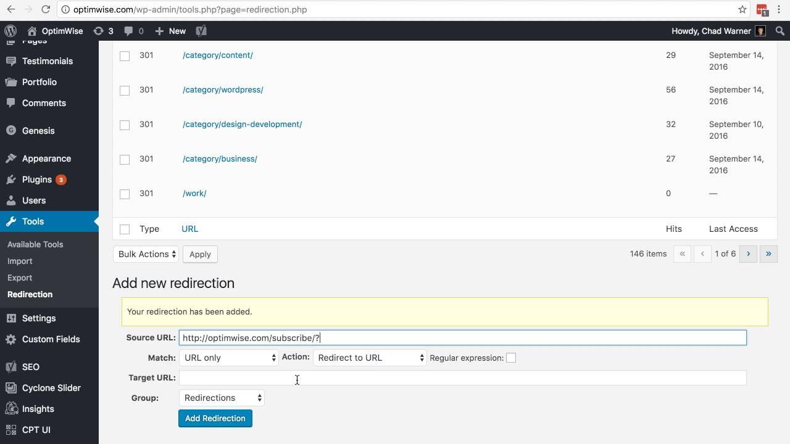The image size is (790, 444).
Task: Open the Yoast SEO icon in admin bar
Action: pos(201,30)
